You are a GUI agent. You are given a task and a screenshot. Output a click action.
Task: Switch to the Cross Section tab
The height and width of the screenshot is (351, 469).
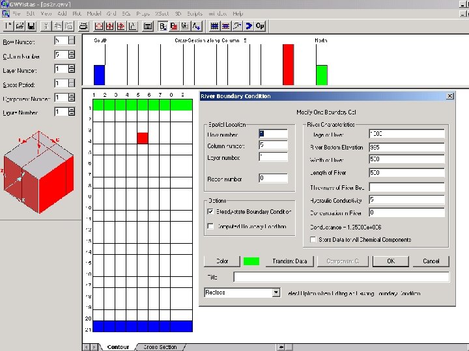click(x=160, y=347)
